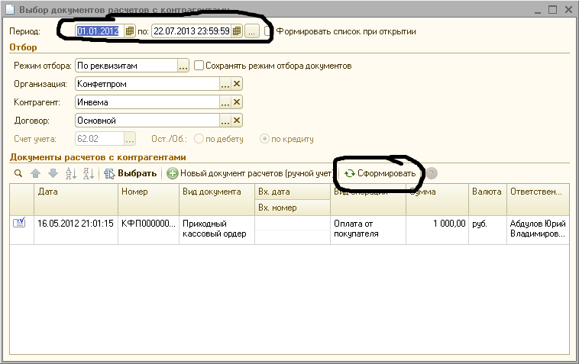Click the move up arrow icon
Image resolution: width=579 pixels, height=364 pixels.
click(x=35, y=173)
